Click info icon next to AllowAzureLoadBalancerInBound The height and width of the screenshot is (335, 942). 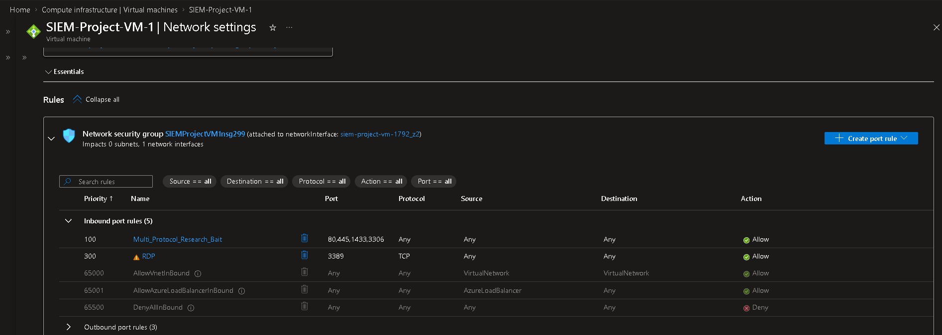241,291
